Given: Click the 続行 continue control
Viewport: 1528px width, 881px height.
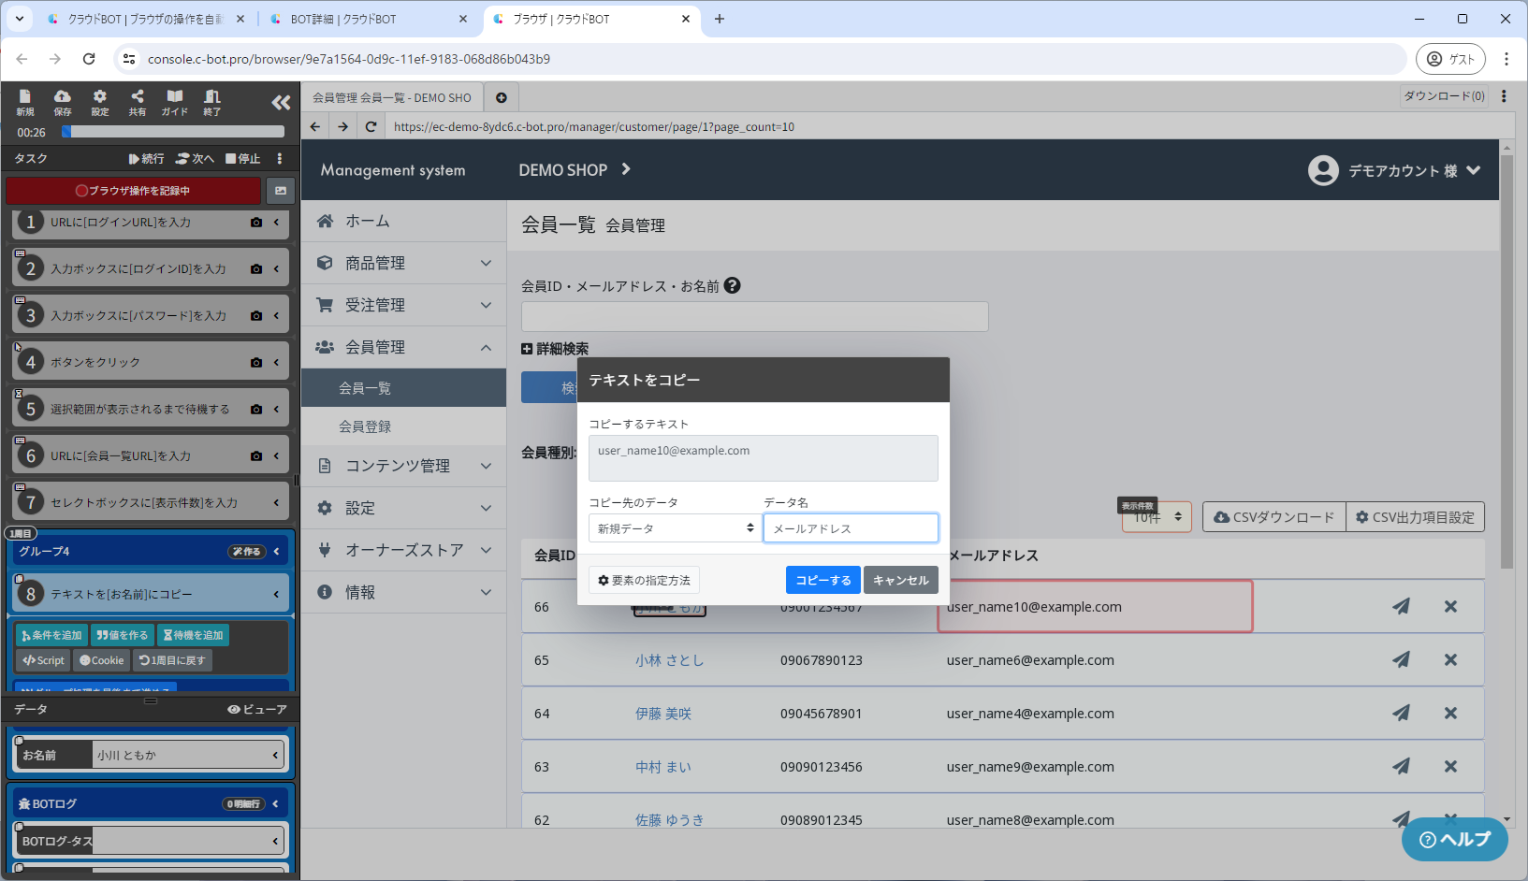Looking at the screenshot, I should pyautogui.click(x=147, y=159).
